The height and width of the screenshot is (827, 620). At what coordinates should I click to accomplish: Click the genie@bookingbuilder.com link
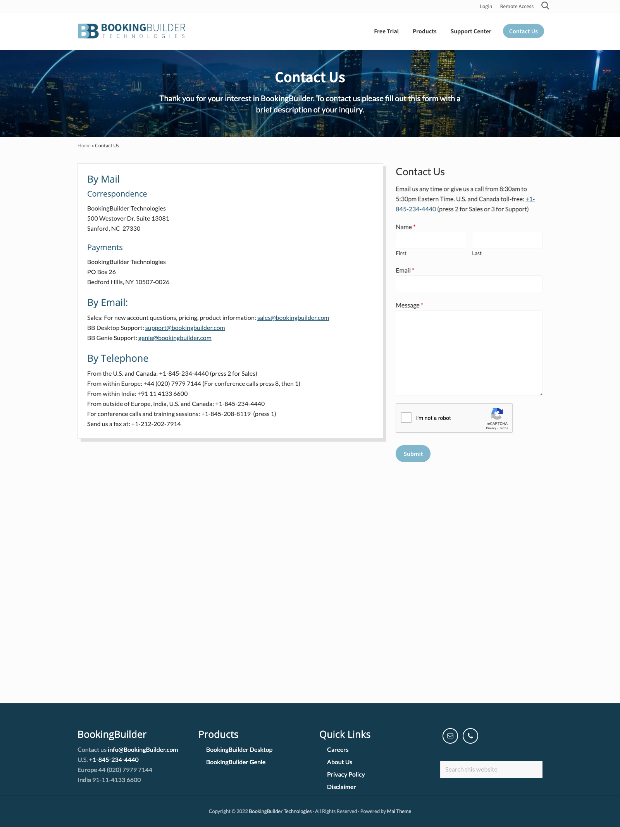click(175, 338)
